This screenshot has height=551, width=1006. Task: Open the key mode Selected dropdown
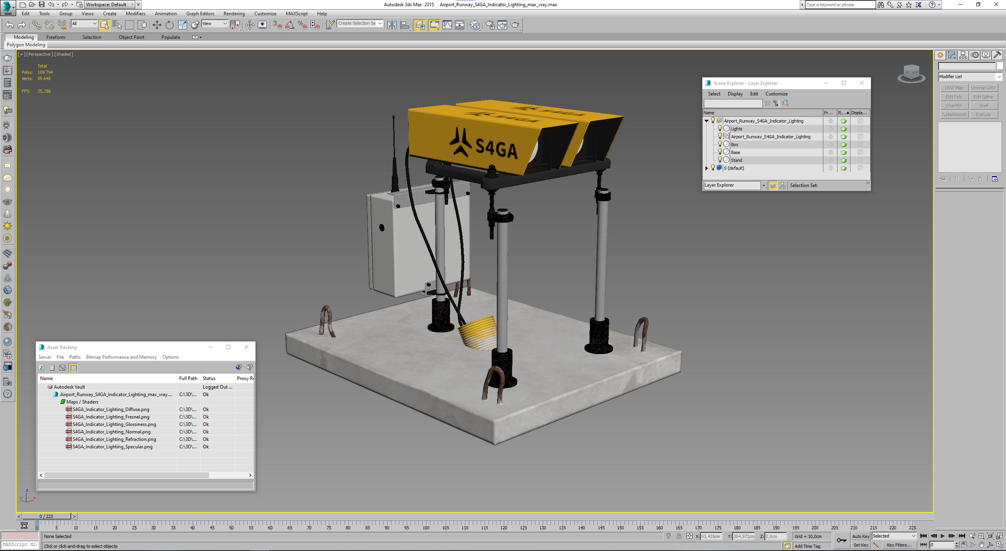coord(894,536)
